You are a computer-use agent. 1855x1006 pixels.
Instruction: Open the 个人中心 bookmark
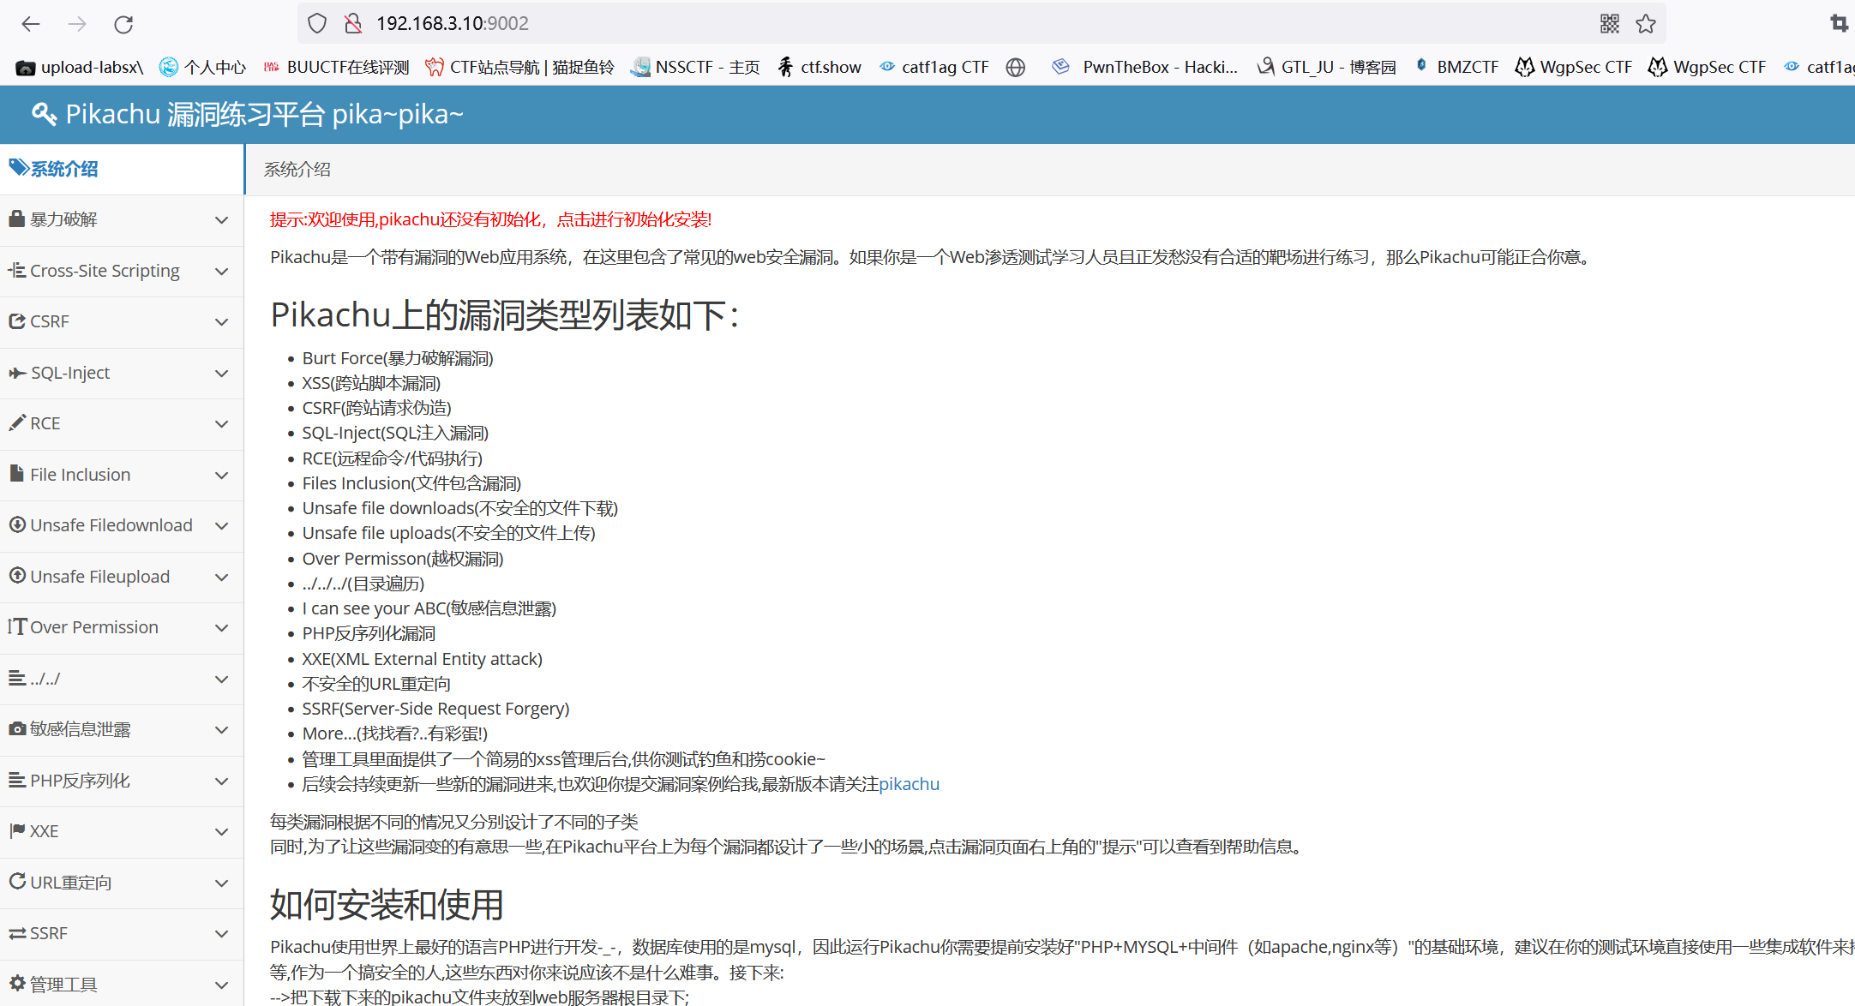[x=203, y=67]
